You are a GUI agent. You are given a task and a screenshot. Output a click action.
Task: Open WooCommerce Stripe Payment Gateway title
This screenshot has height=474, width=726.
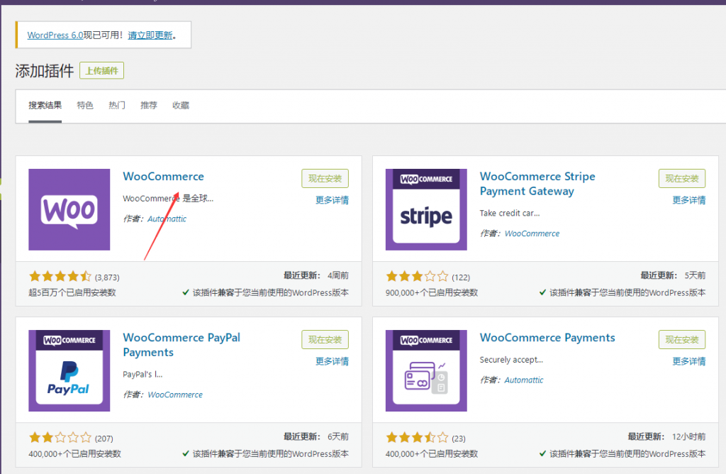pos(537,184)
